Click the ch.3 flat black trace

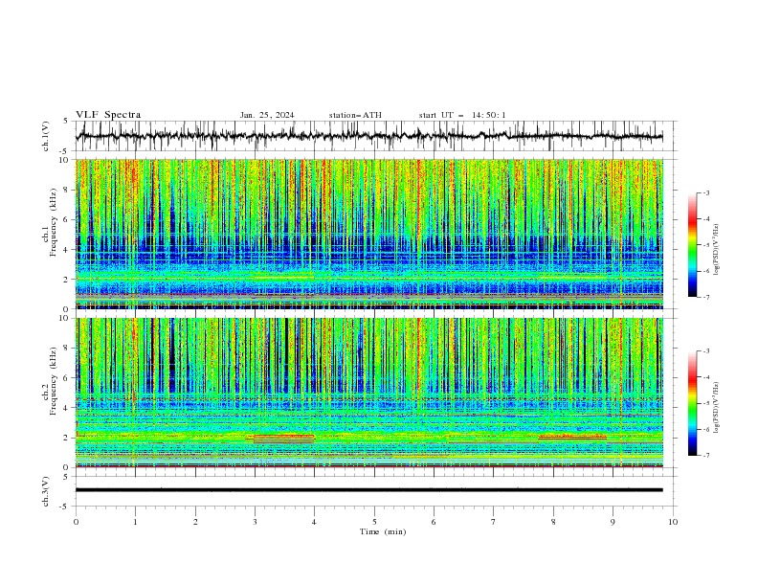368,490
